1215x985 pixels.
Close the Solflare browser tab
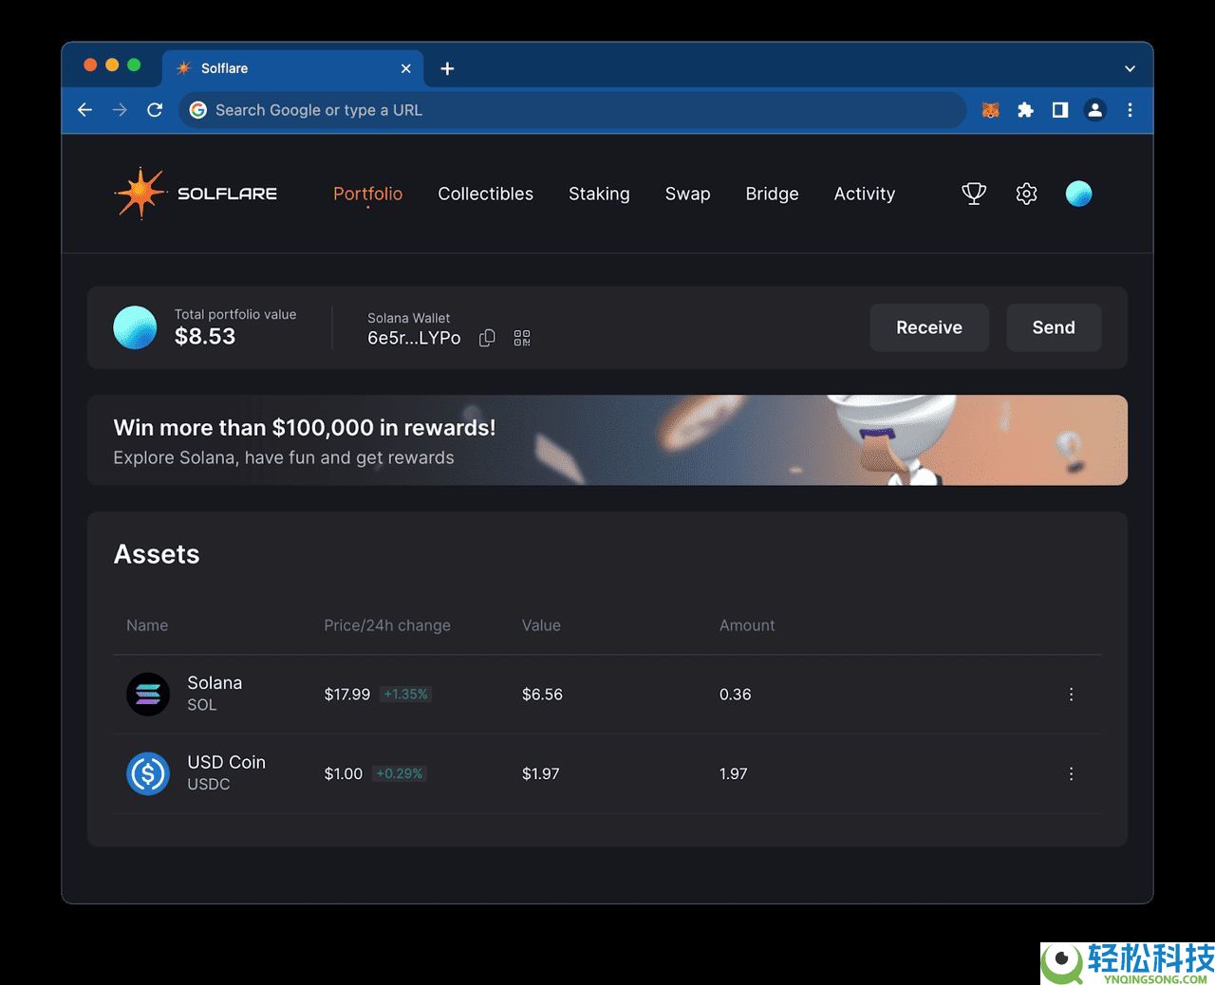coord(405,68)
